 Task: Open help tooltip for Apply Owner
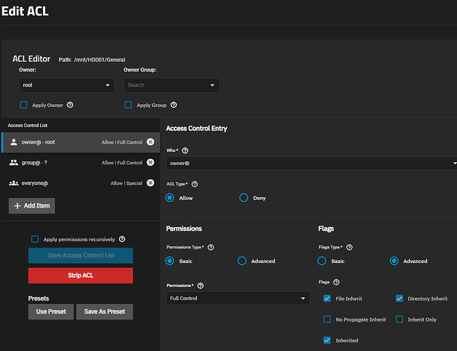pos(70,105)
